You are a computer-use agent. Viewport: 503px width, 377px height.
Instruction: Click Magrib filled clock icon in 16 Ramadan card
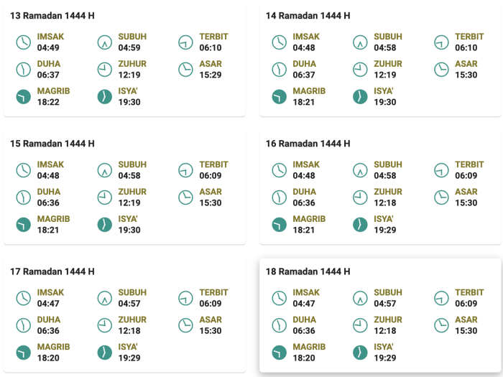279,225
